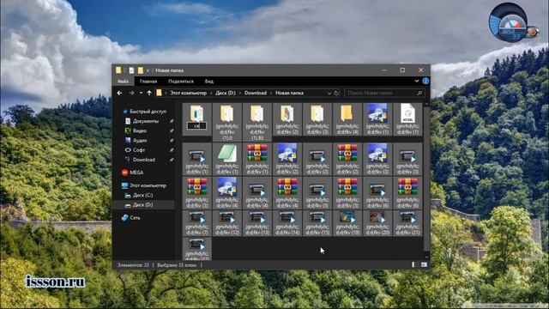
Task: Select the WinRAR archive labeled (1)
Action: click(x=257, y=159)
